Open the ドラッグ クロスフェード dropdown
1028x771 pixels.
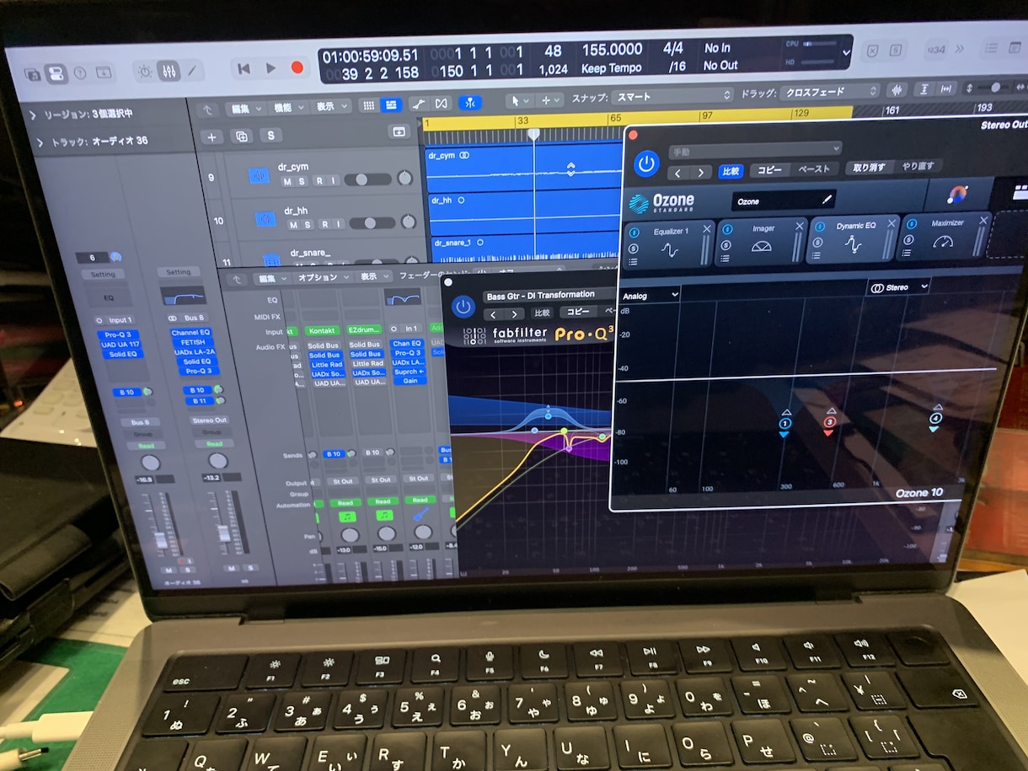(x=830, y=91)
